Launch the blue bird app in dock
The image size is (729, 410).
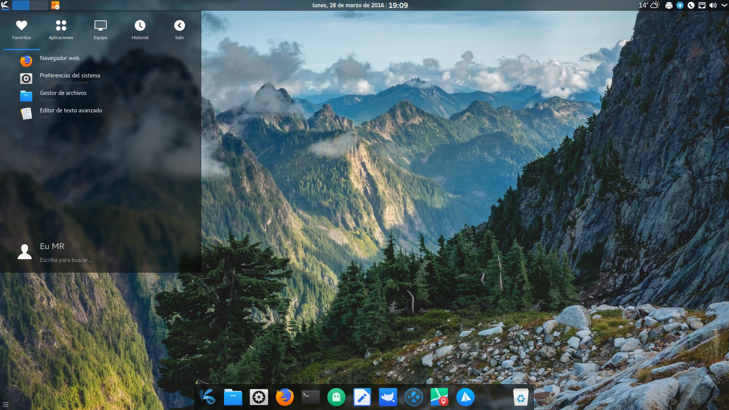coord(388,397)
